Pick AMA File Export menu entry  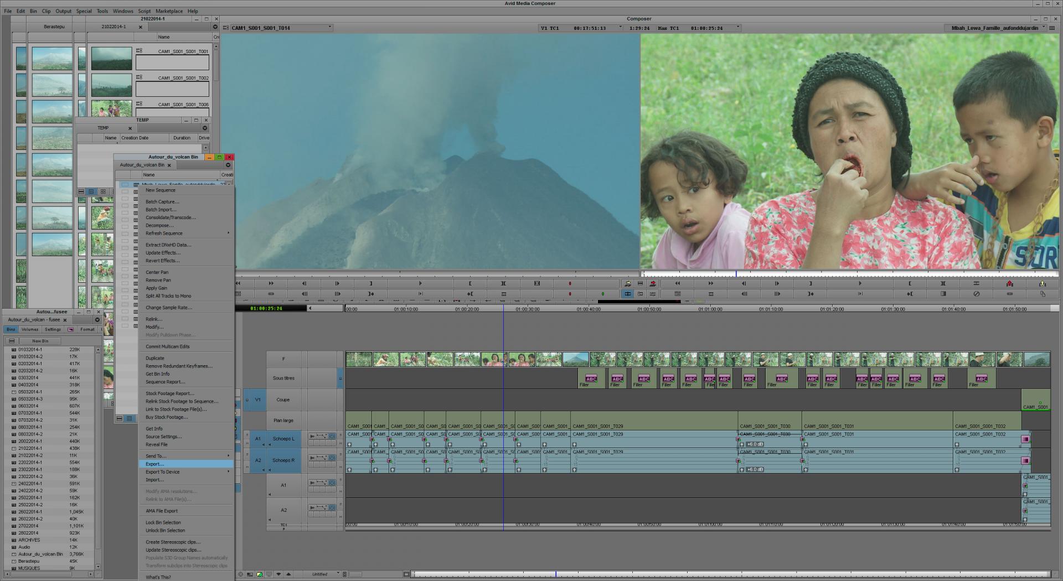point(162,511)
